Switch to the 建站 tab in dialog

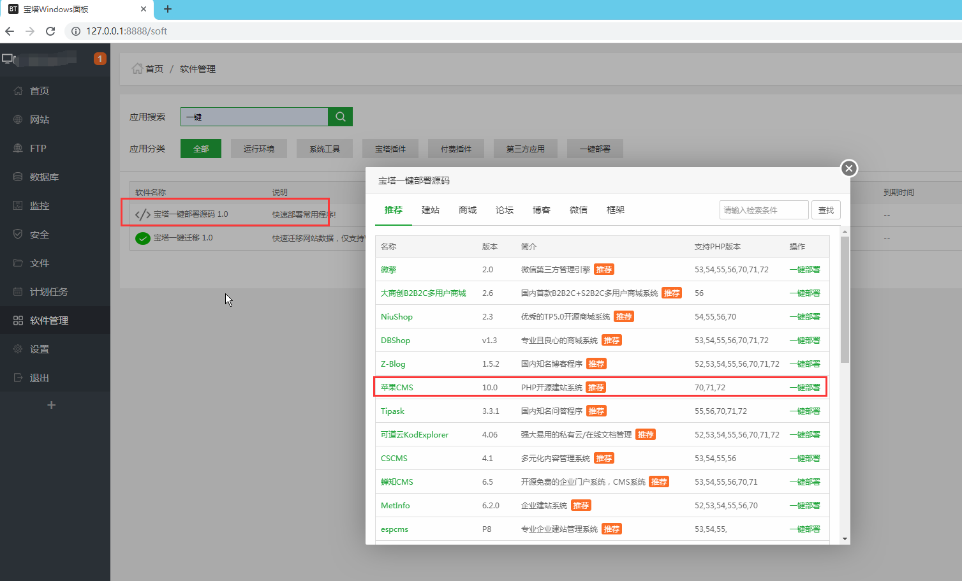pyautogui.click(x=431, y=210)
